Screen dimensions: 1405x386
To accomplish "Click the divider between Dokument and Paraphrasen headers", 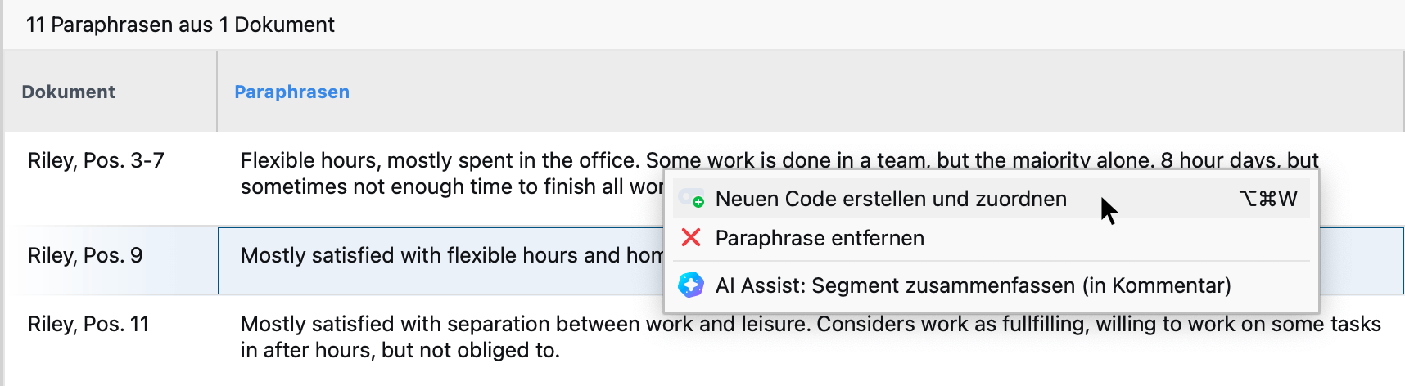I will click(x=217, y=92).
